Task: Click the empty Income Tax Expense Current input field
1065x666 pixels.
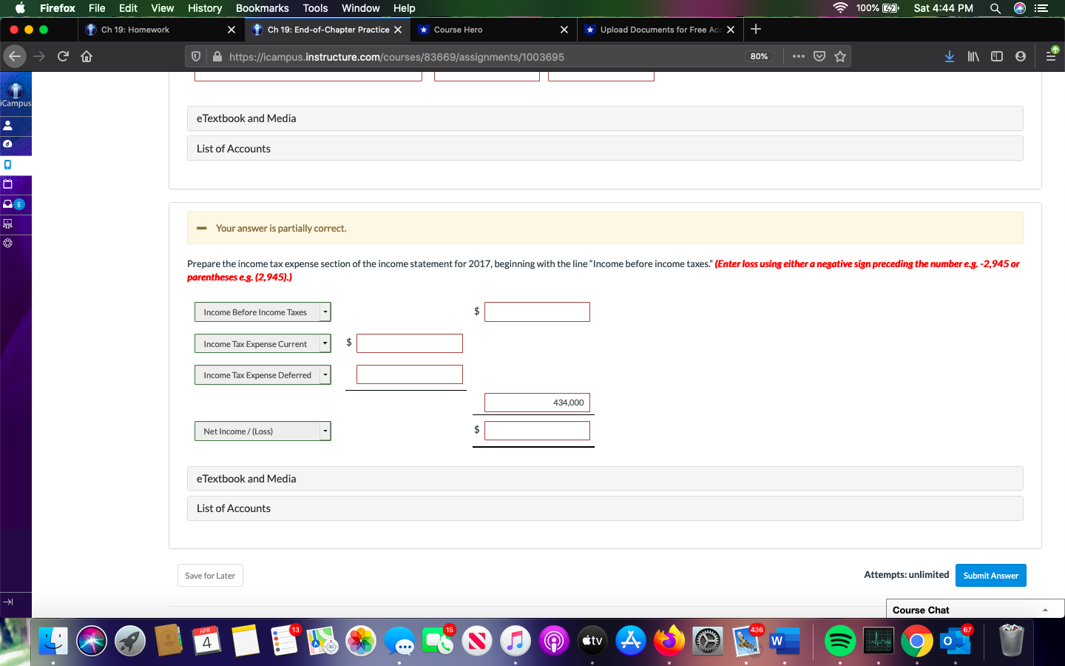Action: 410,343
